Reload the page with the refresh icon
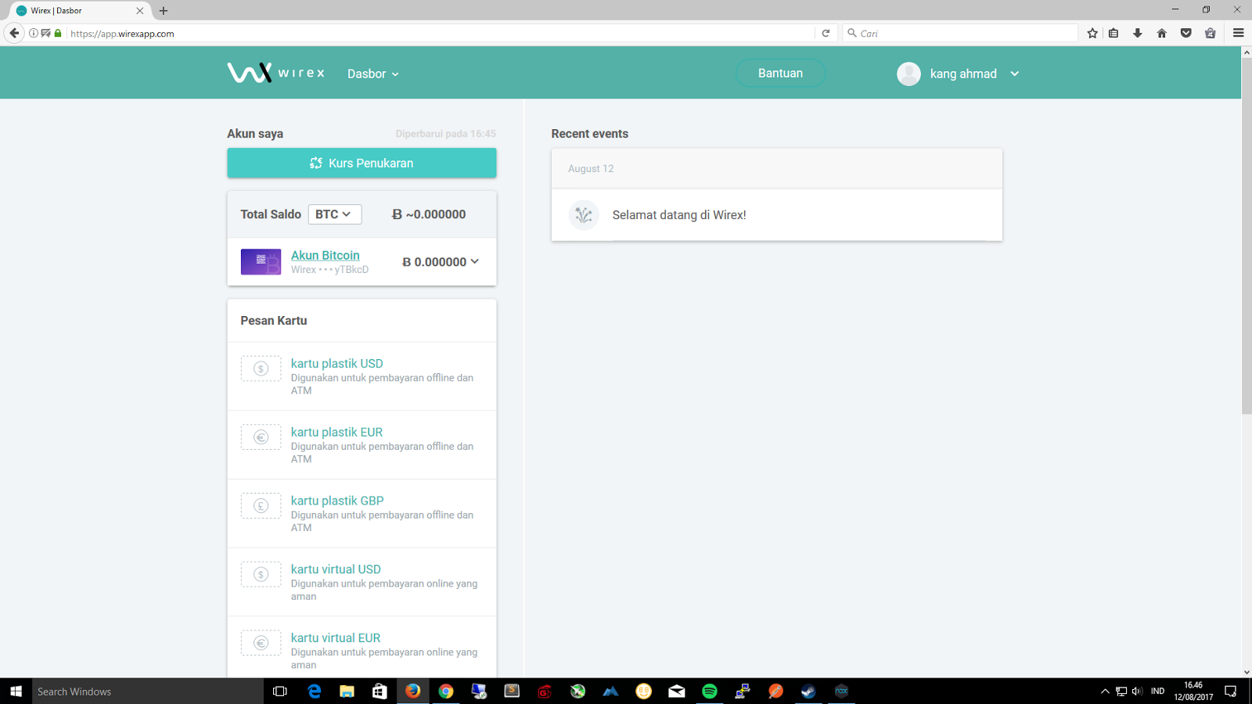This screenshot has width=1252, height=704. click(826, 33)
